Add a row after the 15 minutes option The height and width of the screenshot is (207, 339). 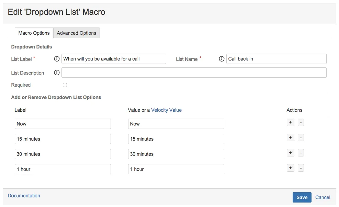(x=290, y=138)
